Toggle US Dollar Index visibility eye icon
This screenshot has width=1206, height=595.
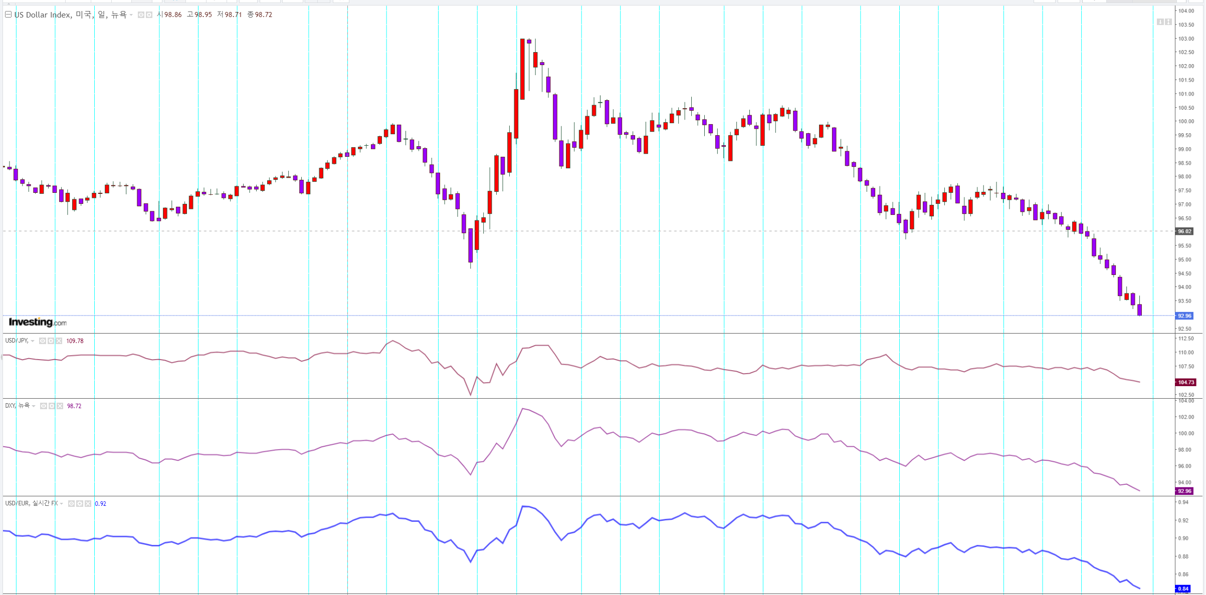click(141, 15)
